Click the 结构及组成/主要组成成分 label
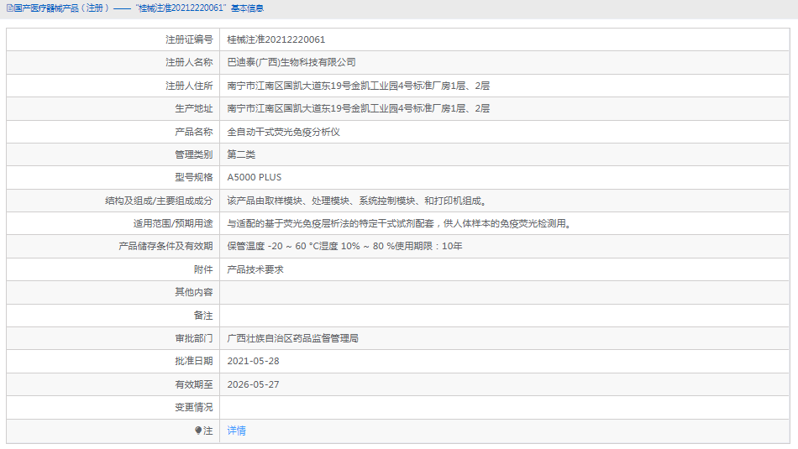This screenshot has height=449, width=798. click(x=159, y=201)
